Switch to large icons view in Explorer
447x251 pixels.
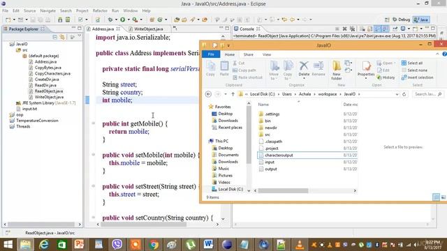point(444,197)
